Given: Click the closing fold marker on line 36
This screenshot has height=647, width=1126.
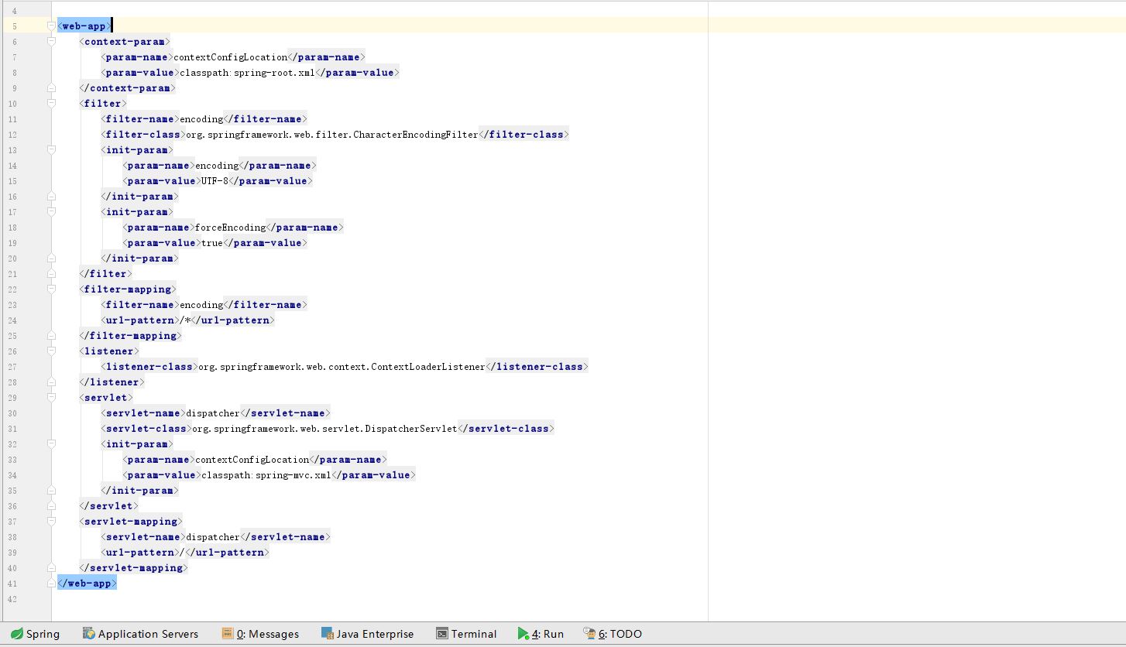Looking at the screenshot, I should pos(51,506).
